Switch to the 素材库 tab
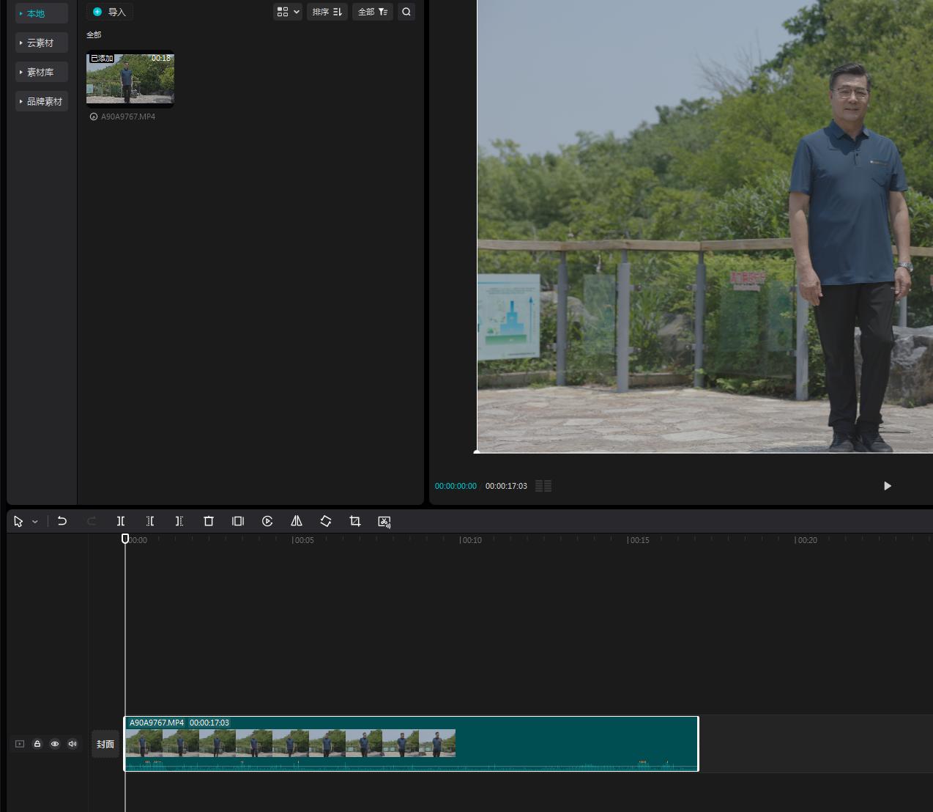This screenshot has width=933, height=812. 41,72
